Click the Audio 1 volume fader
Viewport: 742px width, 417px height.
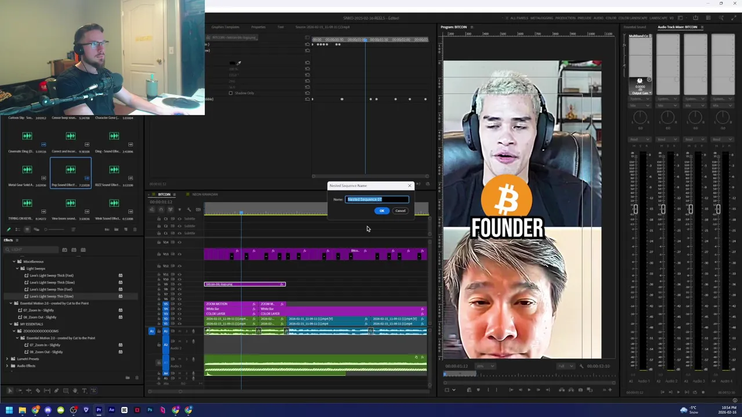coord(635,209)
